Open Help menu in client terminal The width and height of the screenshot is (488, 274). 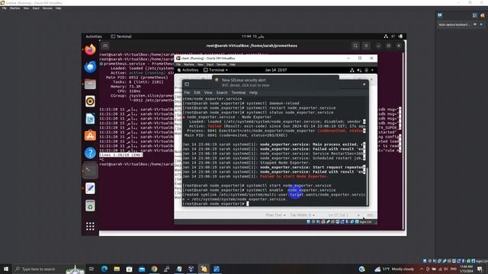click(x=253, y=93)
